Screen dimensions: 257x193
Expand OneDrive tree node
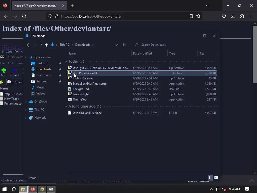tap(26, 102)
